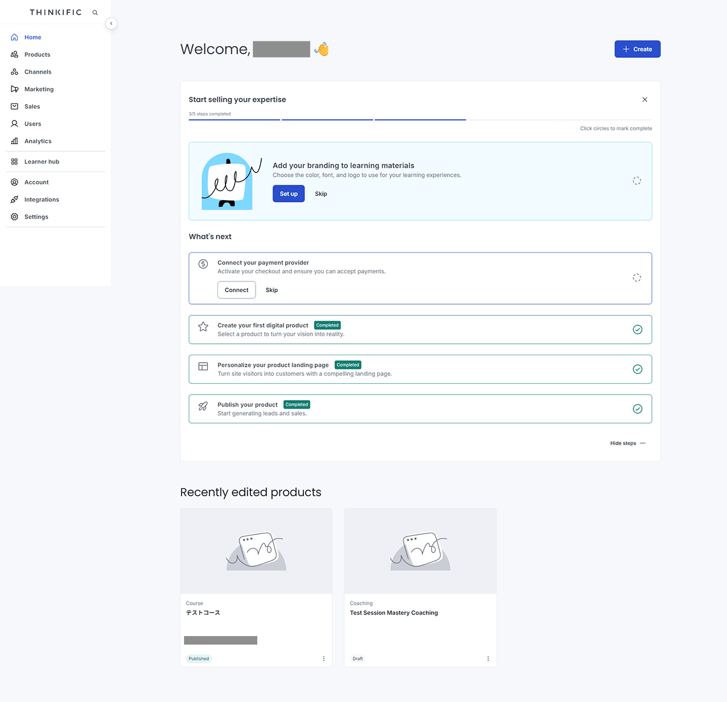Image resolution: width=727 pixels, height=702 pixels.
Task: Mark branding step circle as complete
Action: [637, 181]
